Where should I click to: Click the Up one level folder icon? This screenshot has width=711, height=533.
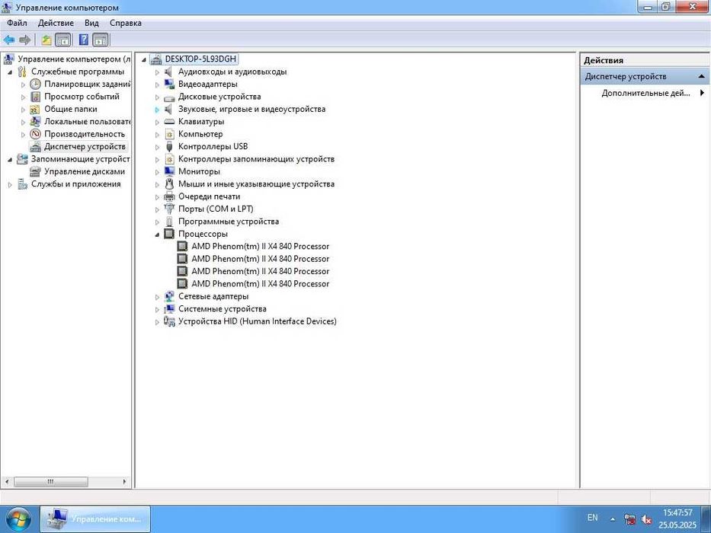[x=46, y=40]
